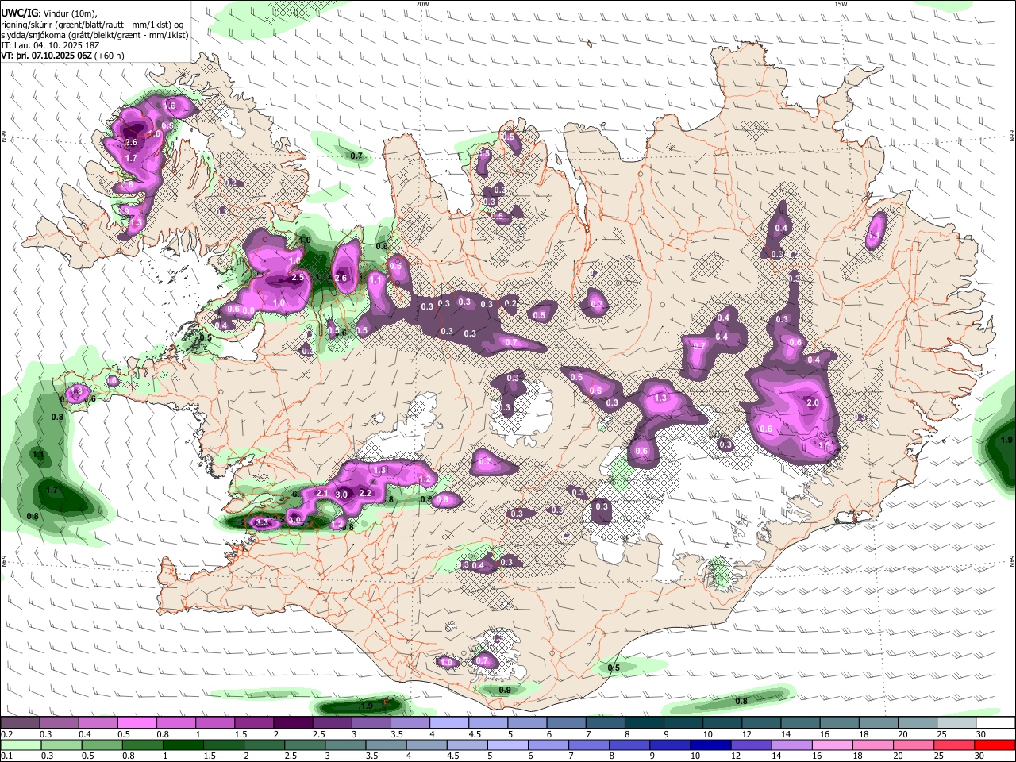
Task: Click the "UWC/IG" title text
Action: point(19,13)
